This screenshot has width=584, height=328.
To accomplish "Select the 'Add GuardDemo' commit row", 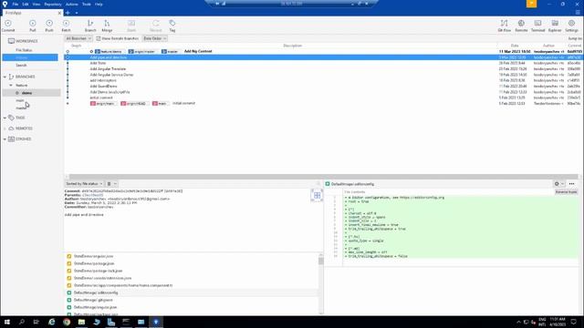I will [323, 86].
